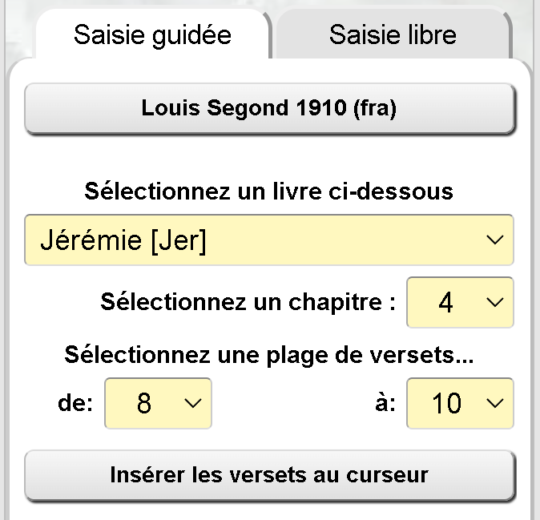This screenshot has height=520, width=540.
Task: Expand the chapter dropdown showing 4
Action: pos(460,302)
